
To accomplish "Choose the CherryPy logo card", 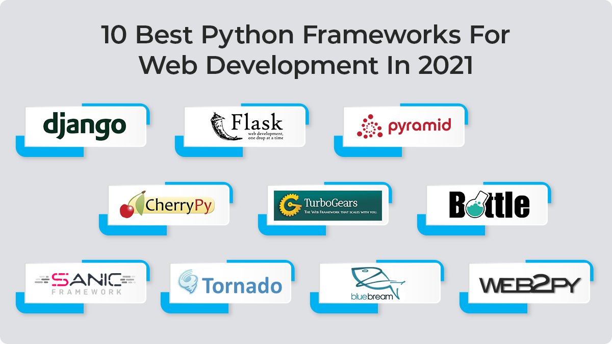I will click(169, 205).
